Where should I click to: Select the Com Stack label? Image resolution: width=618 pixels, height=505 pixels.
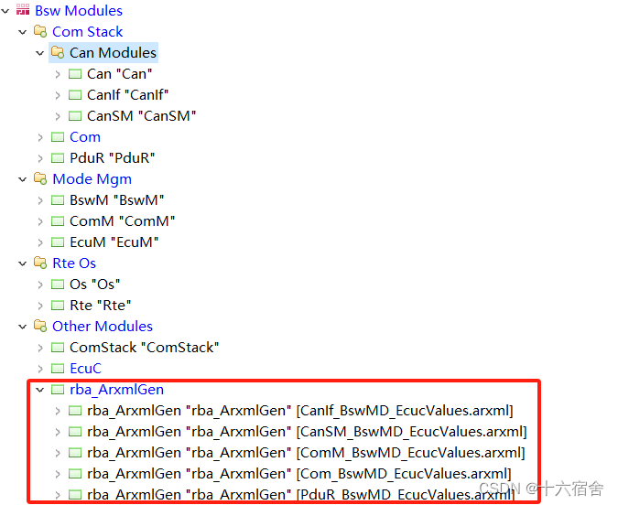88,32
